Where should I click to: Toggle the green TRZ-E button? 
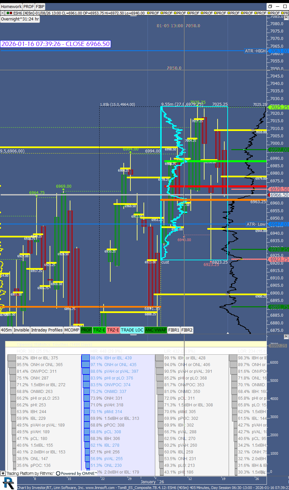[99, 330]
